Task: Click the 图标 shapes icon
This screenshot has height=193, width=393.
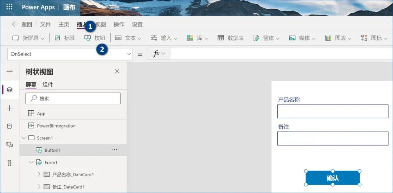Action: 364,38
